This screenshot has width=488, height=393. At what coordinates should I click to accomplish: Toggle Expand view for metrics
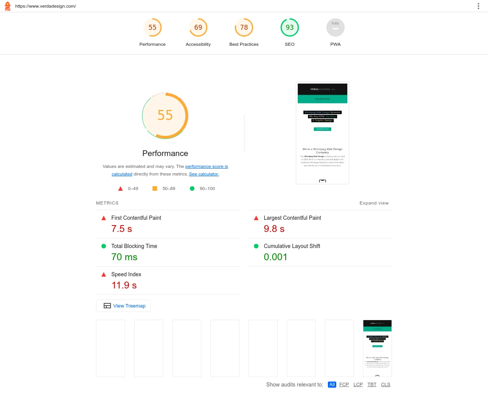click(374, 203)
